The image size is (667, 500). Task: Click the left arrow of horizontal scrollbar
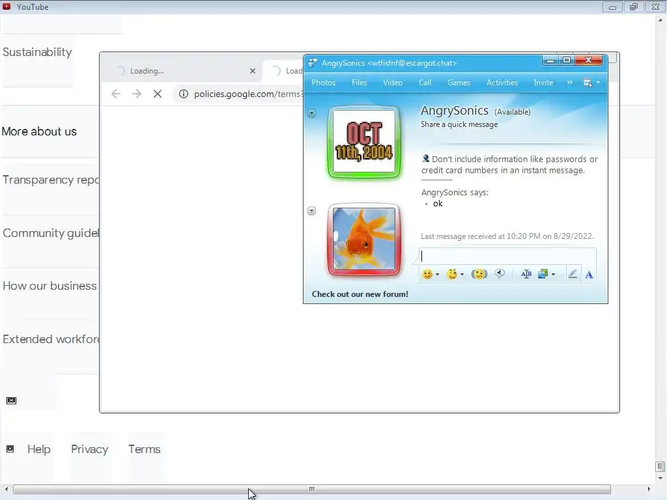7,490
